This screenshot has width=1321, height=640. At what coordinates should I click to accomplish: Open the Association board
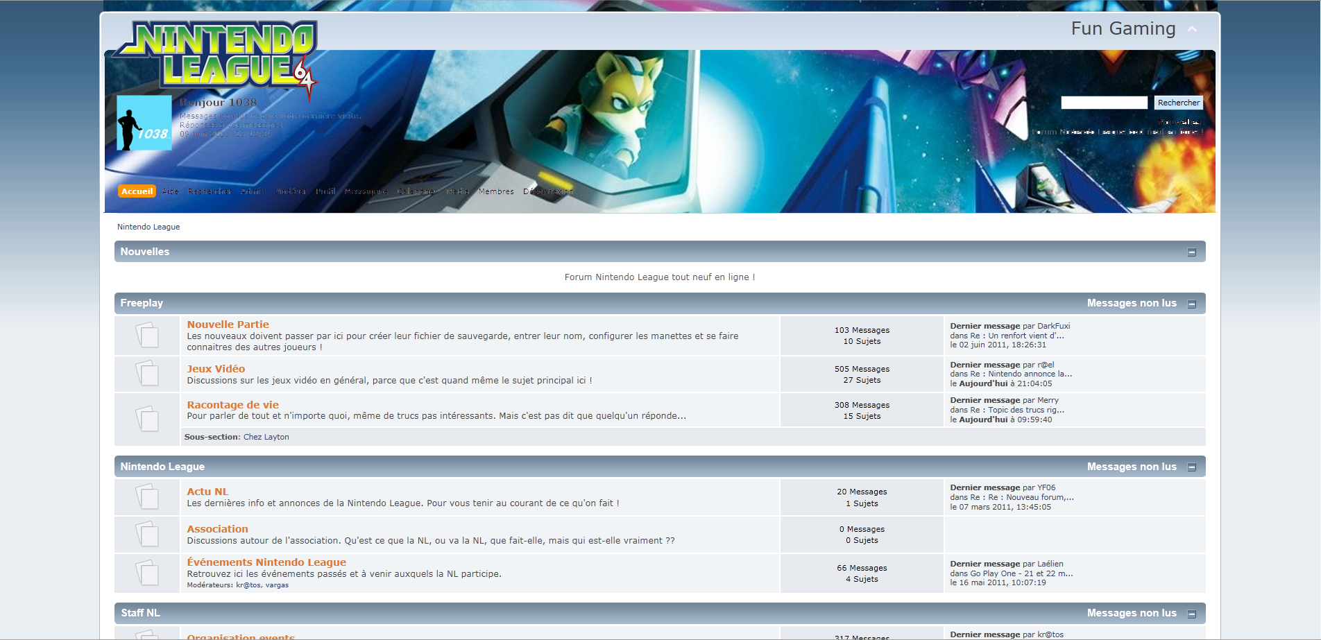(217, 529)
